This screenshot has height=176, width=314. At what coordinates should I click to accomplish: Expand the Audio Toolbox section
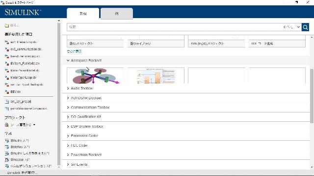[x=68, y=88]
